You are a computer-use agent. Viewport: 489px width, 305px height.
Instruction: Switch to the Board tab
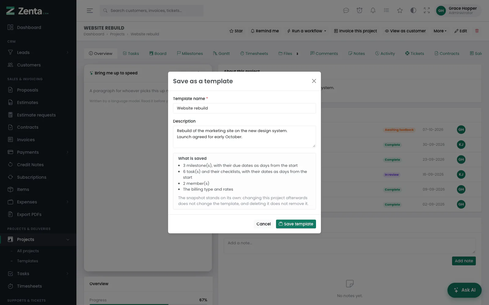coord(158,53)
